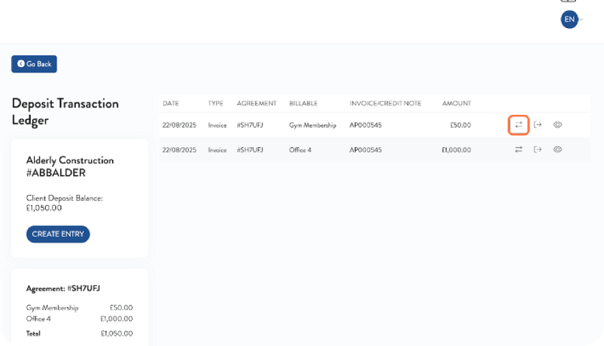Open agreement #SH7UFJ in the Gym Membership row
This screenshot has height=346, width=604.
[249, 125]
